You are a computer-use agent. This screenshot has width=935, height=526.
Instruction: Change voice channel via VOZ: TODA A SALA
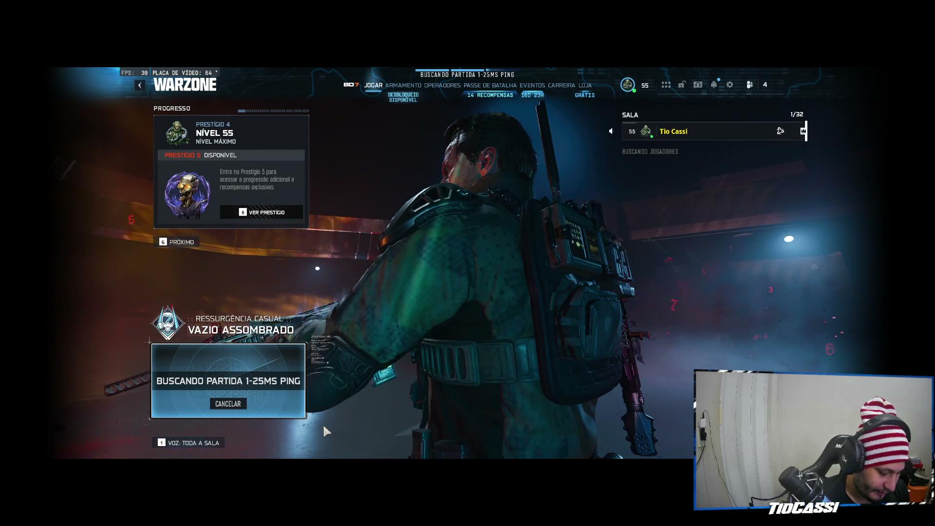click(x=188, y=443)
